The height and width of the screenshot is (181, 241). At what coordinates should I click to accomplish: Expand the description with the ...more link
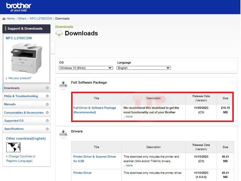pos(128,116)
